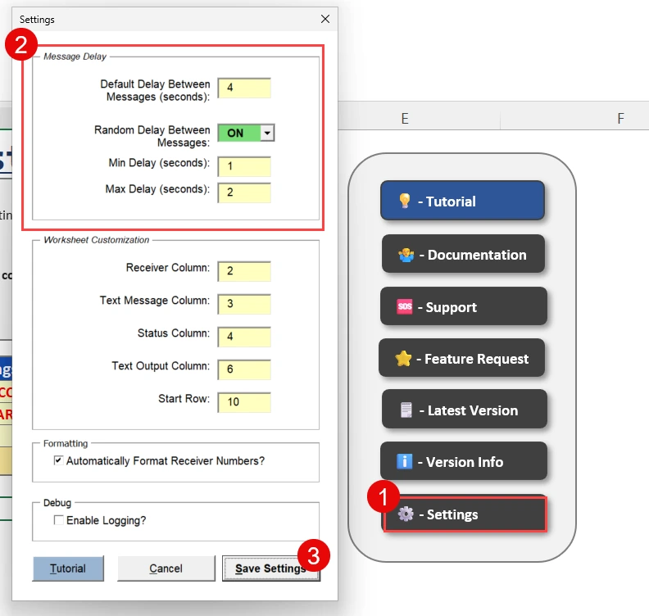The height and width of the screenshot is (616, 649).
Task: Select the Status Column field
Action: (x=244, y=337)
